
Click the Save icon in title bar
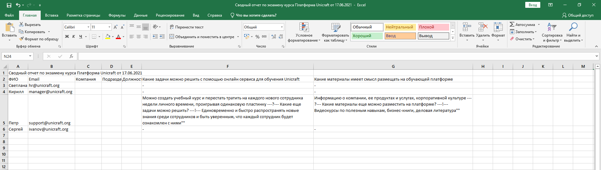pos(9,5)
